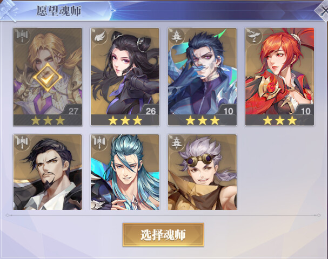Click wing icon on black-haired woman card
Screen dimensions: 328x259
tap(99, 37)
